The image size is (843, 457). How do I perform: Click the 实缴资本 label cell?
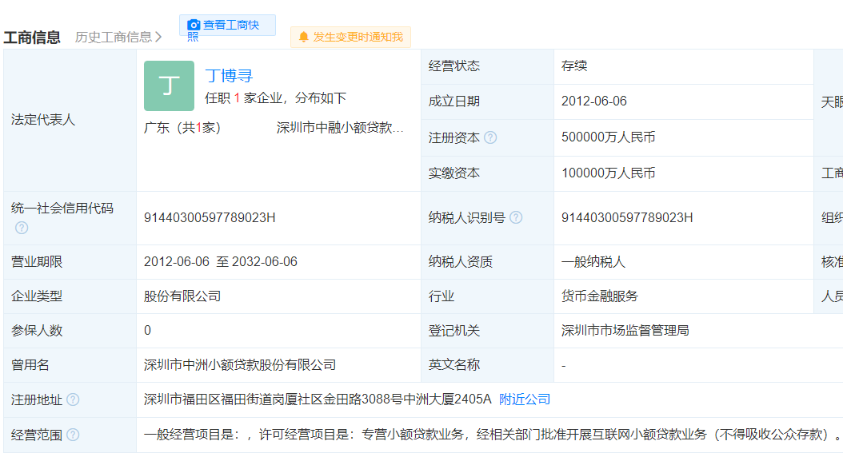(x=488, y=173)
